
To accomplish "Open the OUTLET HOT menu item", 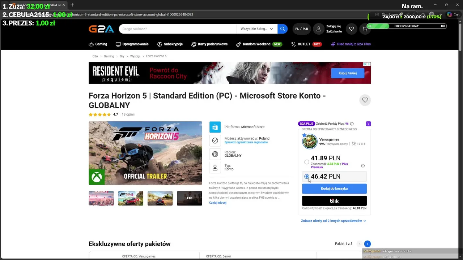I will click(306, 44).
